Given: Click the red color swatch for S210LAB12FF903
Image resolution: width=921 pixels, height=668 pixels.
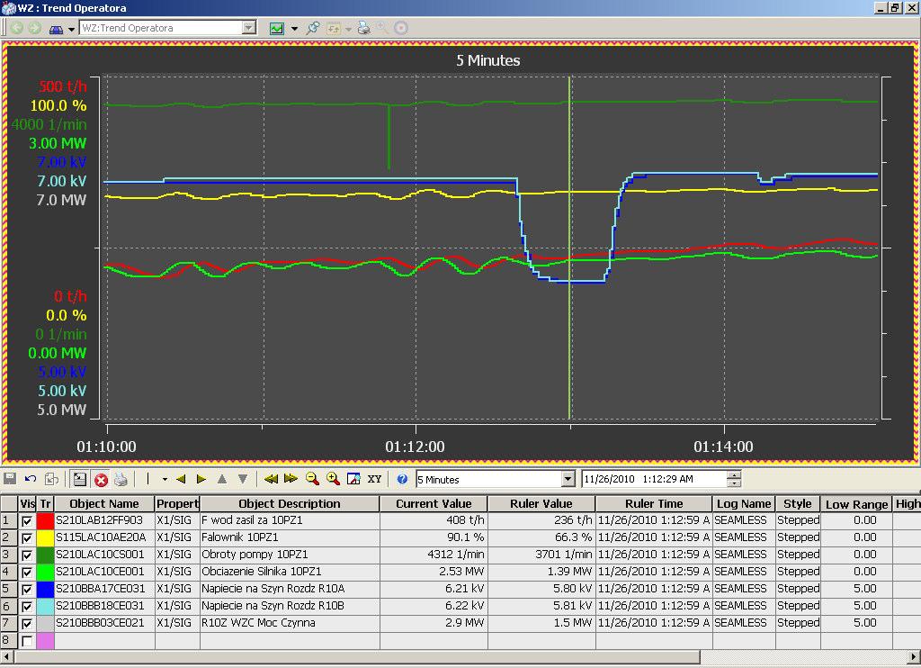Looking at the screenshot, I should point(45,520).
